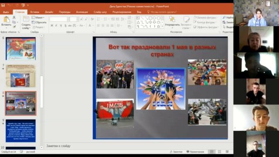Screen dimensions: 279x157
Task: Switch to normal view icon in status bar
Action: click(x=211, y=152)
